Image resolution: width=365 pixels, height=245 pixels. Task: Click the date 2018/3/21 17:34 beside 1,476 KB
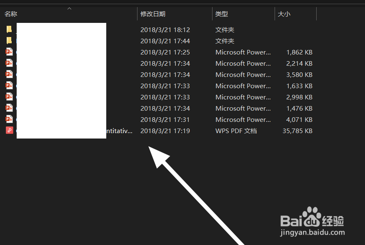[x=165, y=108]
